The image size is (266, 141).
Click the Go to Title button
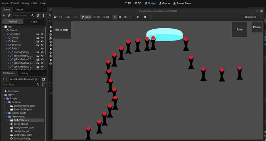(x=62, y=30)
